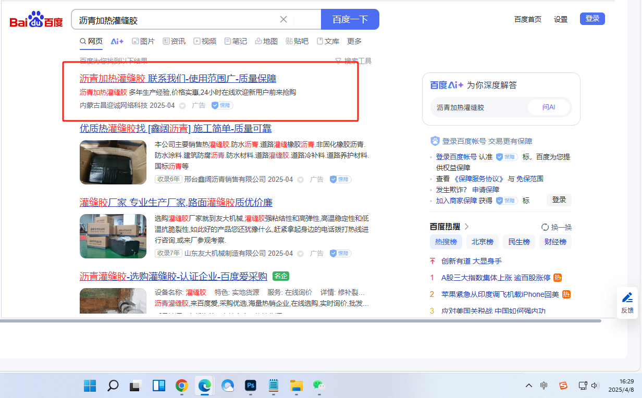The image size is (642, 398).
Task: Select the 北京榜 hot list tab
Action: [483, 242]
